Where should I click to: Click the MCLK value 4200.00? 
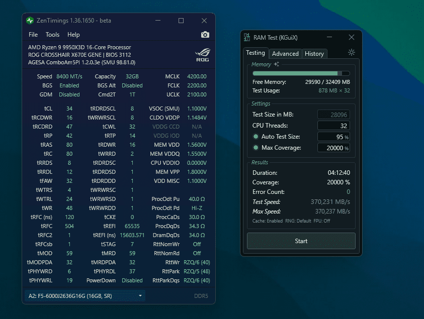pyautogui.click(x=197, y=76)
